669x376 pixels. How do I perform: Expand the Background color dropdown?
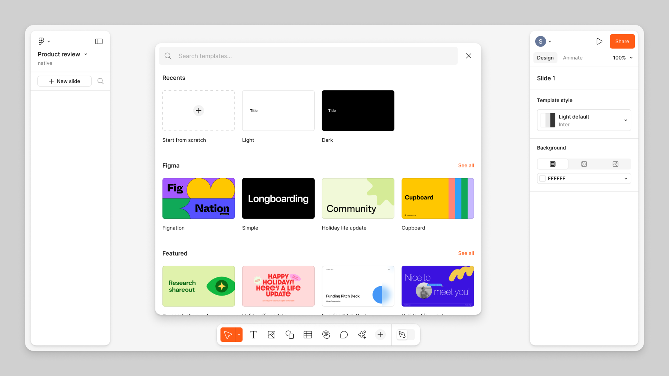tap(626, 178)
